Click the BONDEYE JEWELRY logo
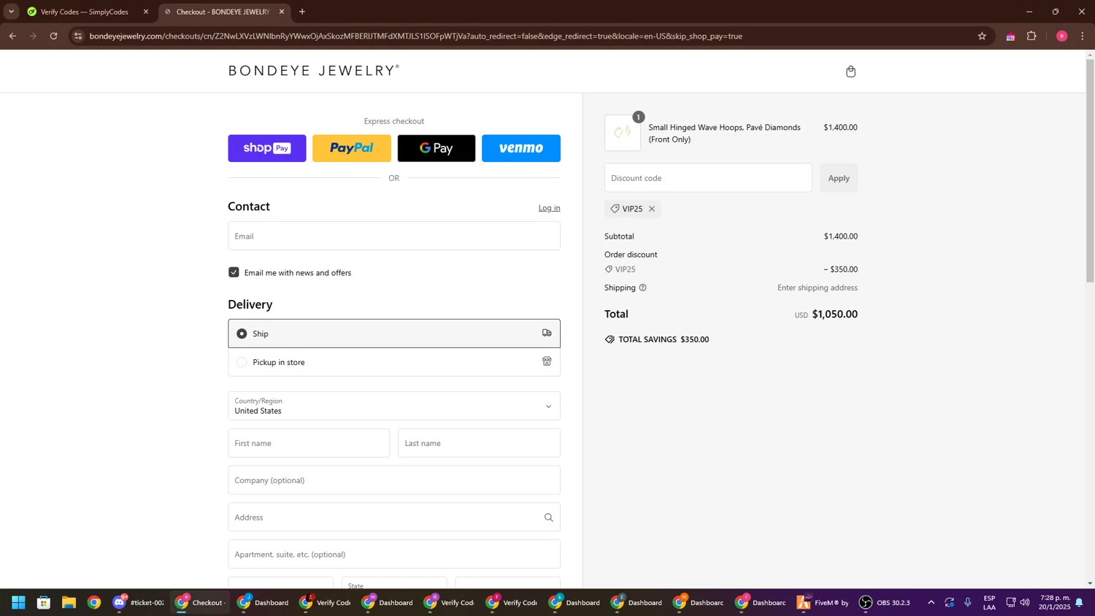Viewport: 1095px width, 616px height. tap(314, 71)
